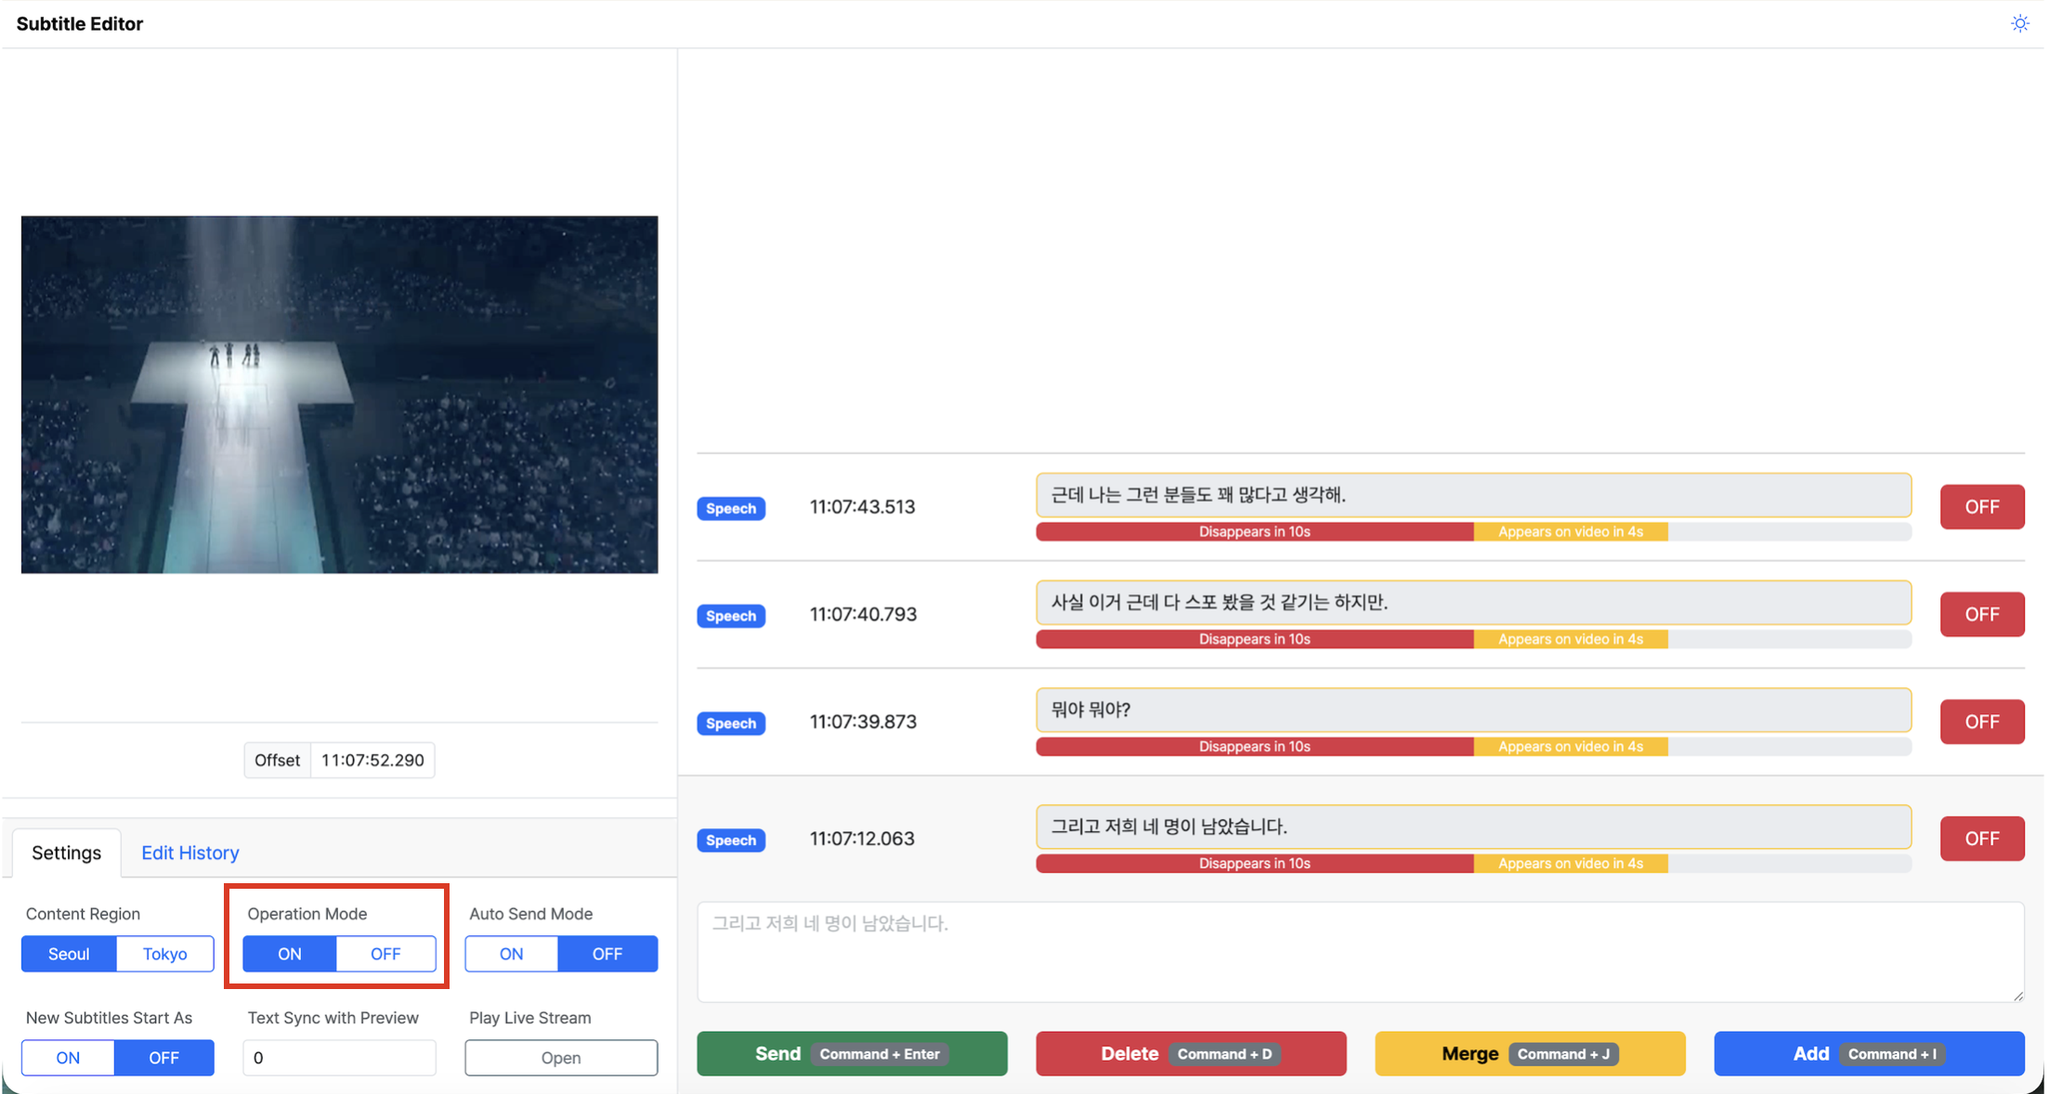
Task: Edit subtitle text at 11:07:12.063
Action: pos(1473,827)
